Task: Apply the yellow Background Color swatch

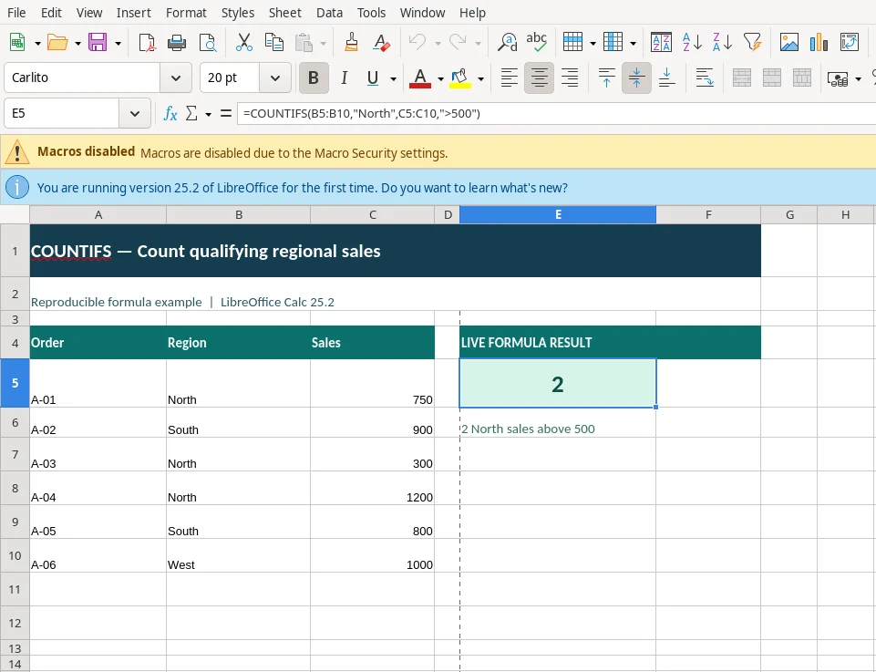Action: tap(459, 78)
